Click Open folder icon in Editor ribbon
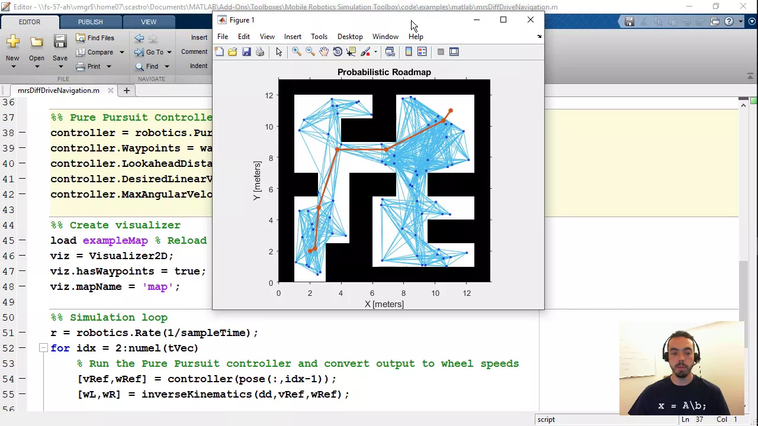This screenshot has width=758, height=426. pos(37,41)
